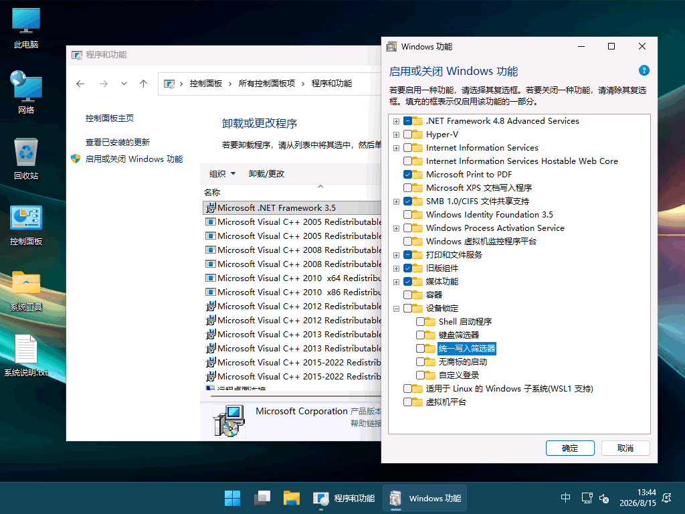Expand Windows Process Activation Service node
Image resolution: width=685 pixels, height=514 pixels.
point(396,228)
